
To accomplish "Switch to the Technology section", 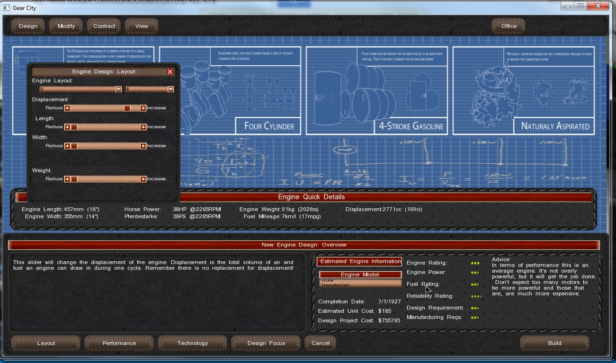I will click(193, 343).
